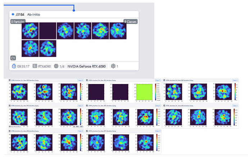Image resolution: width=248 pixels, height=158 pixels.
Task: Download class_003 plot as PNG
Action: coord(77,127)
